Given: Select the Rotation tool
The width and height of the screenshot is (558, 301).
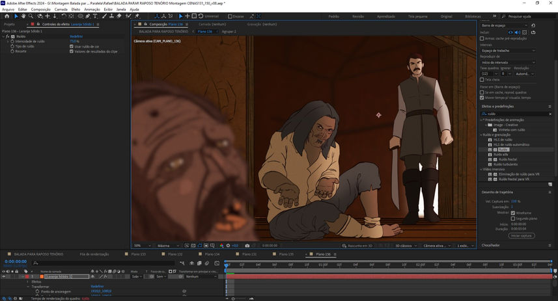Looking at the screenshot, I should pos(64,16).
